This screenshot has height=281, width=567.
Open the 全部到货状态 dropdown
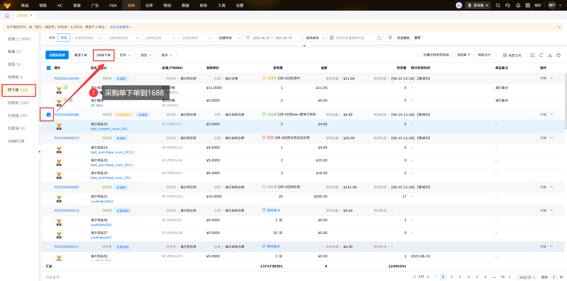[x=88, y=38]
